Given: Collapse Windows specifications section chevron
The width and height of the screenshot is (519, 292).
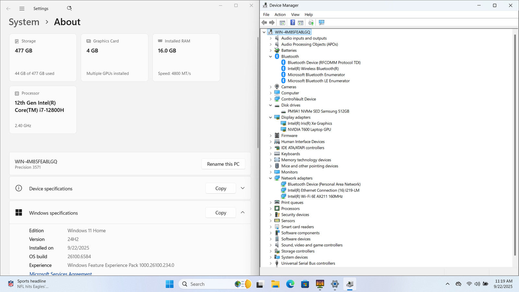Looking at the screenshot, I should click(243, 213).
